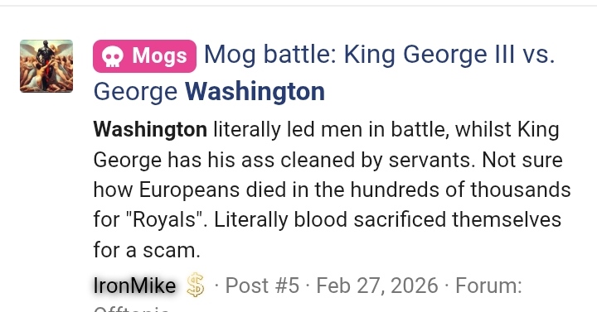Click bold 'Washington' starting the snippet text

pos(150,130)
